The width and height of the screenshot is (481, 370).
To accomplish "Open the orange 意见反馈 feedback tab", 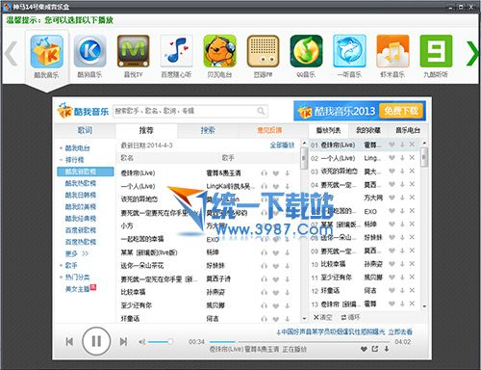I will click(269, 130).
